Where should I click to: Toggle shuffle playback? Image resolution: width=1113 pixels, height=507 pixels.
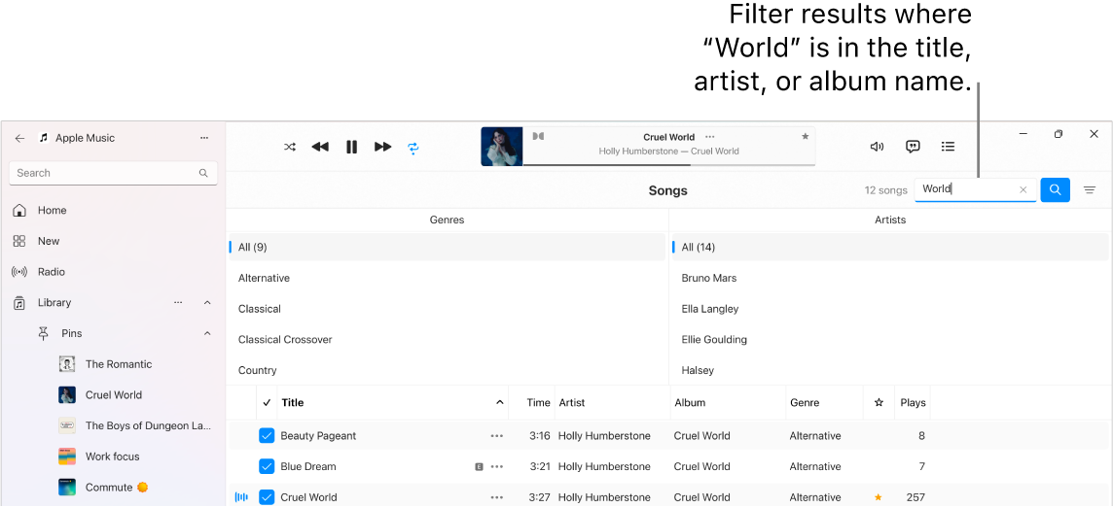pos(290,147)
